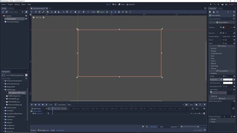Play selected animation forward

(46, 105)
